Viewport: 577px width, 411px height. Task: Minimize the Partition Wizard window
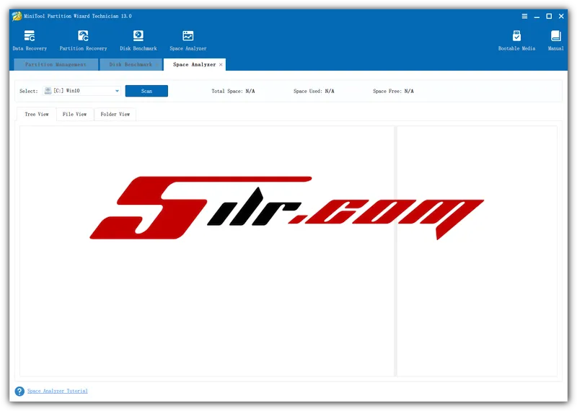click(537, 16)
